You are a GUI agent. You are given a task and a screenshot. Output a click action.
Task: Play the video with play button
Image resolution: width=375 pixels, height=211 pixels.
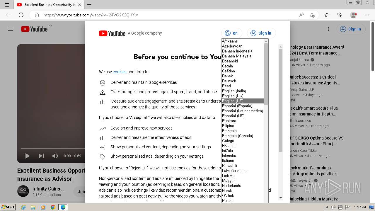28,156
